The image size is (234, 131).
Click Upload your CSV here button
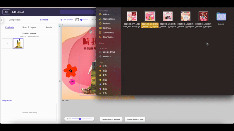point(135,119)
